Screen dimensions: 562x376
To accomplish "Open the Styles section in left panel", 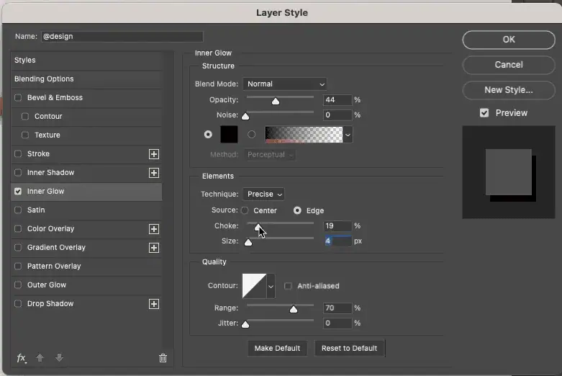I will 25,61.
